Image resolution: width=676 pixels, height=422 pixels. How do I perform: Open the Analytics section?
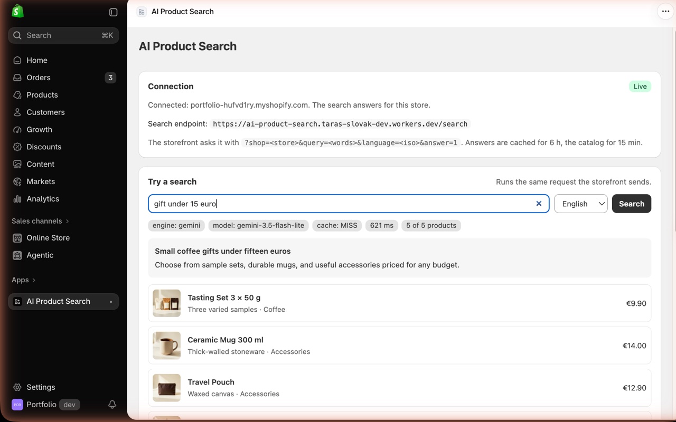click(x=63, y=199)
